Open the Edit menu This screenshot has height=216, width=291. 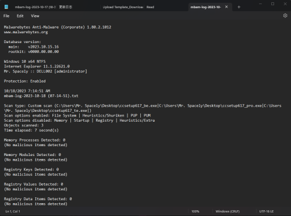20,16
